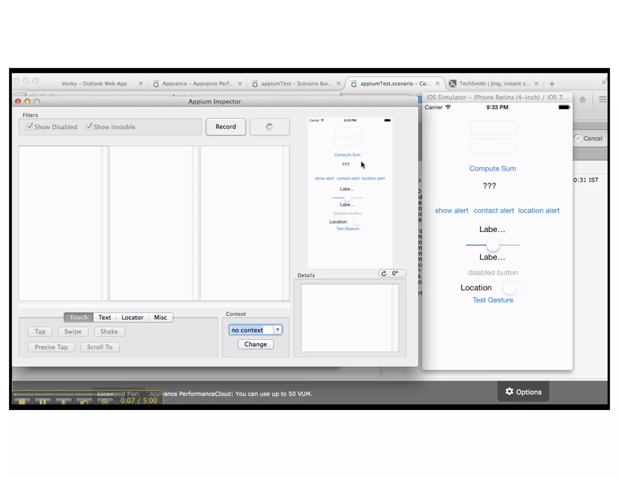Toggle the Show Invisible checkbox
This screenshot has height=478, width=619.
tap(89, 127)
